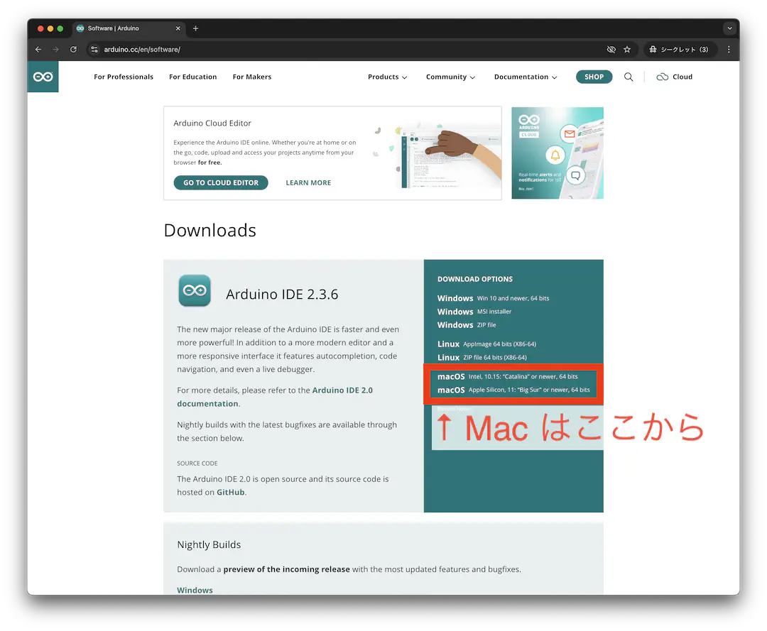This screenshot has height=631, width=767.
Task: Click GO TO CLOUD EDITOR button
Action: [x=221, y=183]
